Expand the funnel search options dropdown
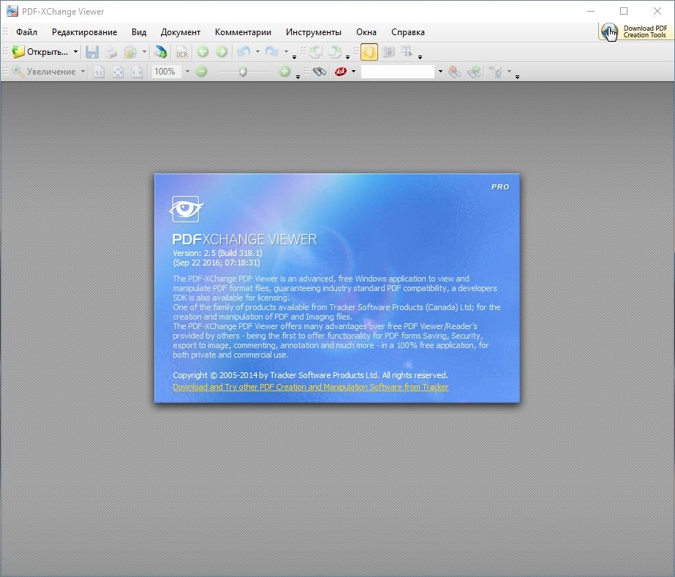 click(509, 72)
